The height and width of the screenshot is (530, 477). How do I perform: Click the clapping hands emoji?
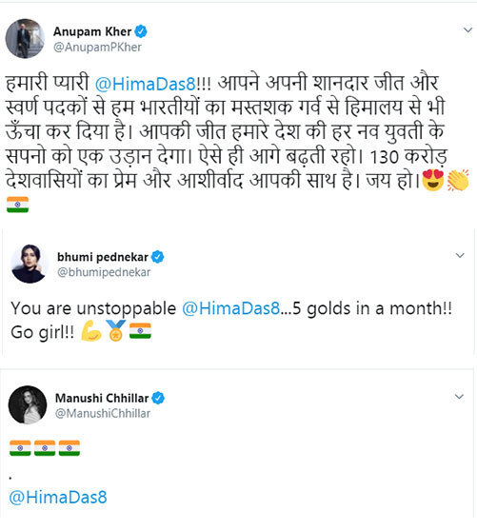(458, 180)
